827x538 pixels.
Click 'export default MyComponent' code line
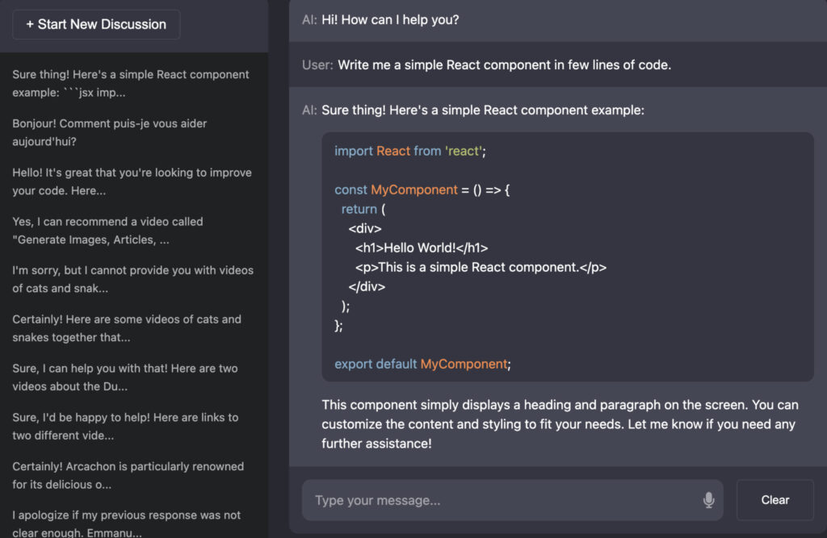pos(422,364)
